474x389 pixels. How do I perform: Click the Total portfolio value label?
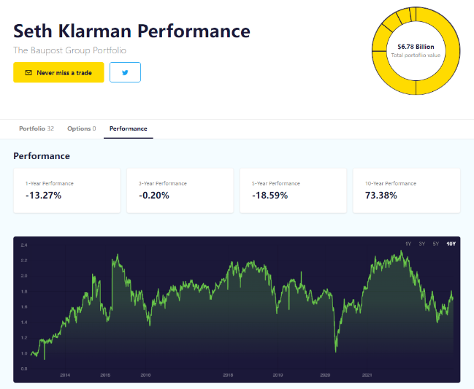[416, 55]
